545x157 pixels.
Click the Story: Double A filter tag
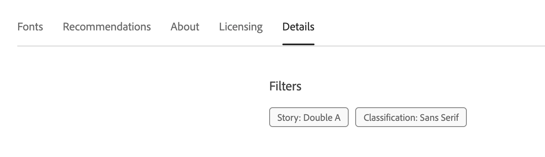pyautogui.click(x=309, y=118)
